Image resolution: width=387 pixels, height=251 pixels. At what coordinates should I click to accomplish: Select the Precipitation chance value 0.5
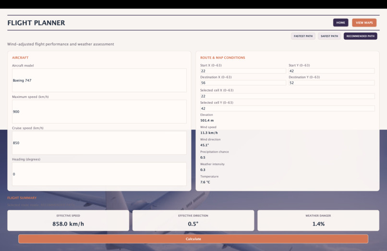click(203, 158)
